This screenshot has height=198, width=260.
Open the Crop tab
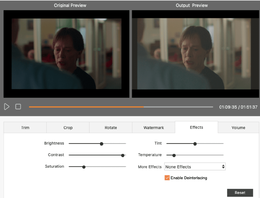[68, 128]
